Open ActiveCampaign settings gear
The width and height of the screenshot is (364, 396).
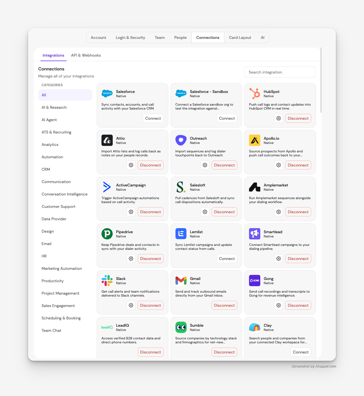pos(131,212)
